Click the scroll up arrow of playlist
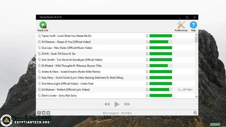226x127 pixels. click(196, 35)
